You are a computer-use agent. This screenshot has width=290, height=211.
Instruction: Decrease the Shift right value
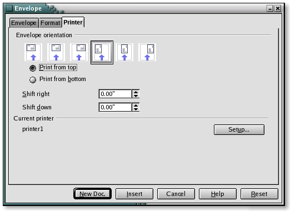pyautogui.click(x=136, y=96)
